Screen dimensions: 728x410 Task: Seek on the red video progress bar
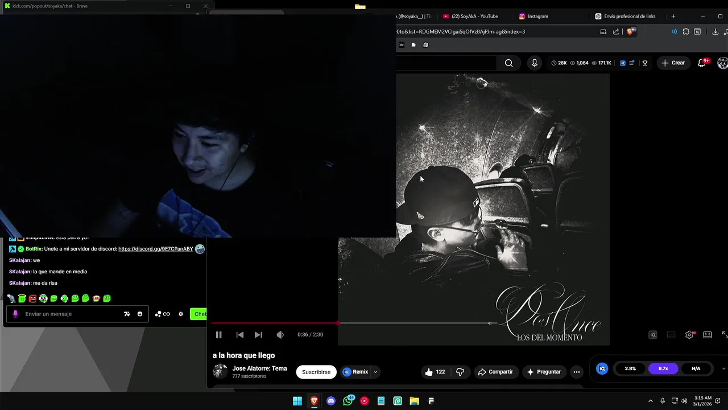click(274, 323)
